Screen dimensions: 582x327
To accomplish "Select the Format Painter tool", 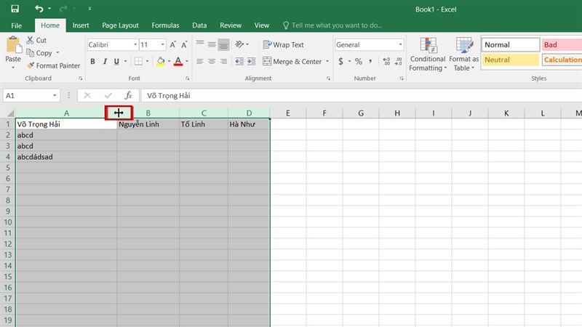I will (x=53, y=65).
